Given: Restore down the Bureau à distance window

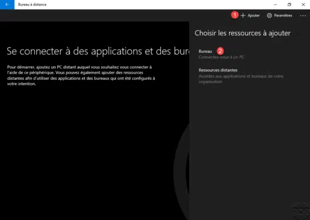Looking at the screenshot, I should point(289,4).
